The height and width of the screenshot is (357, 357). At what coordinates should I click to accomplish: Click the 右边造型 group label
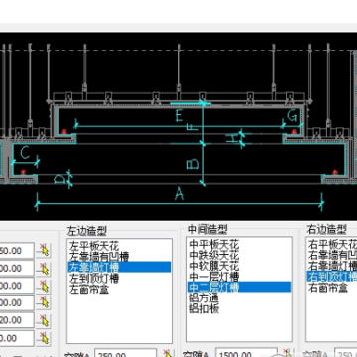click(327, 229)
